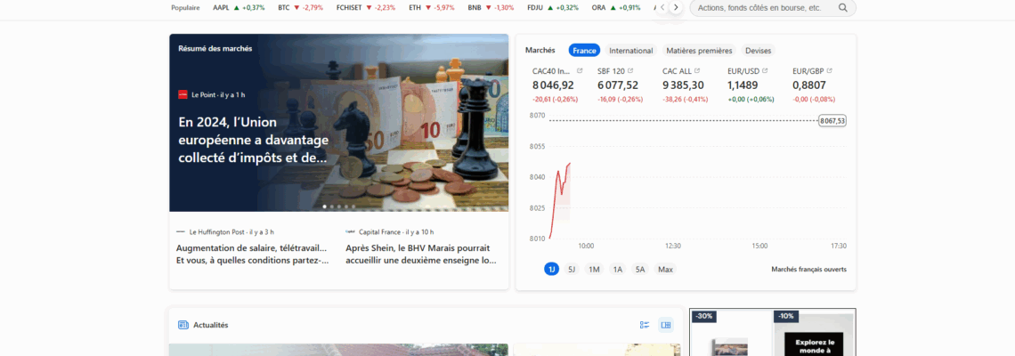Viewport: 1015px width, 356px height.
Task: Open EUR/USD external link icon
Action: [x=766, y=70]
